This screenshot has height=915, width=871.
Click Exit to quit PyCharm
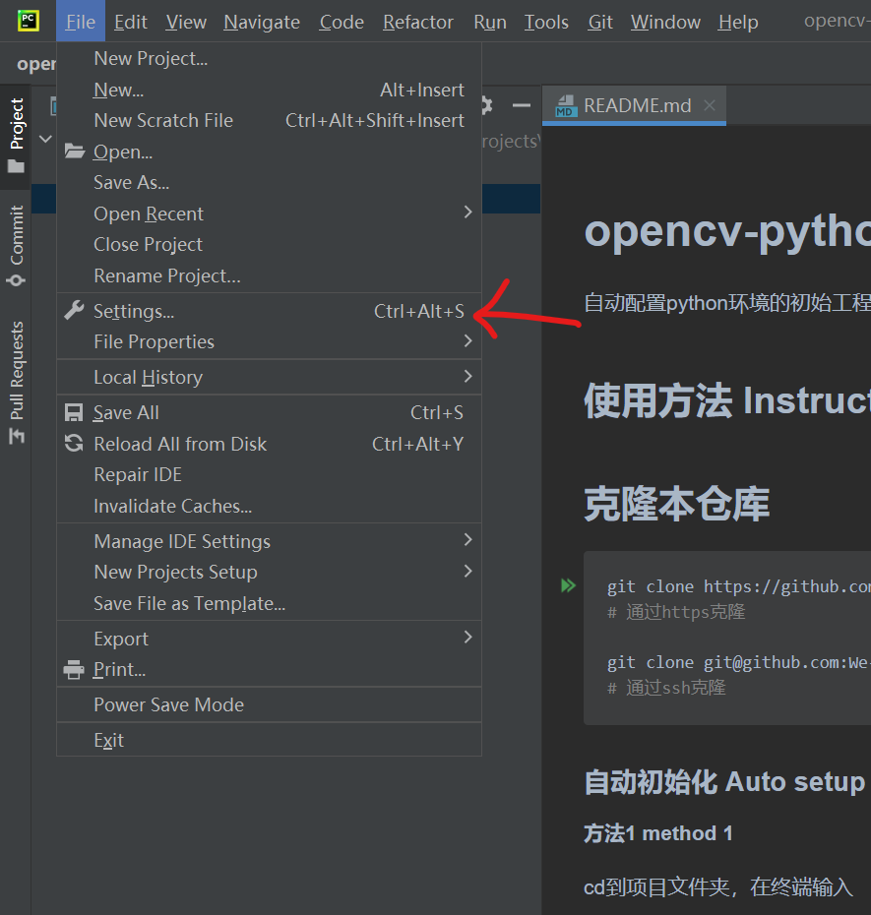(108, 740)
